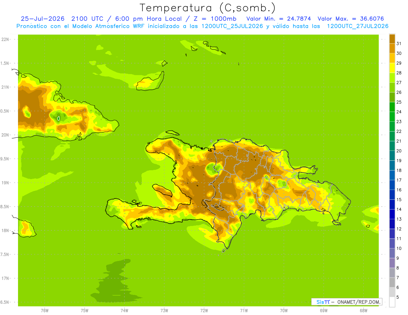Click the "Valor Max. = 36.6076" value
The width and height of the screenshot is (408, 315).
click(x=351, y=19)
